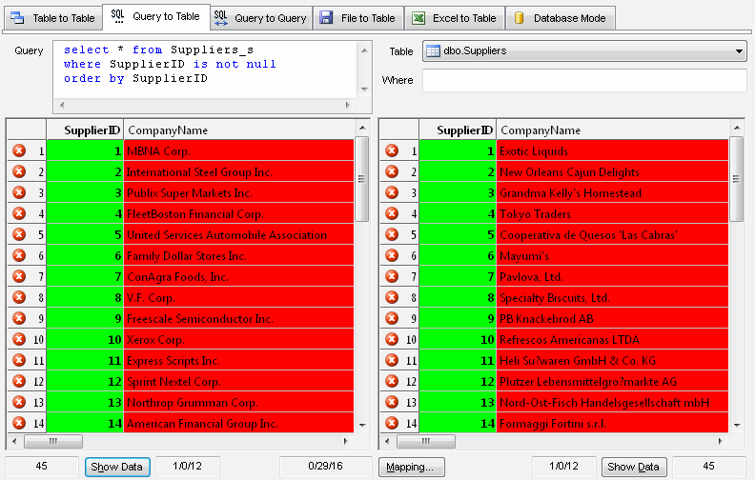Click error icon for Exotic Liquids row
The image size is (755, 480).
[392, 151]
